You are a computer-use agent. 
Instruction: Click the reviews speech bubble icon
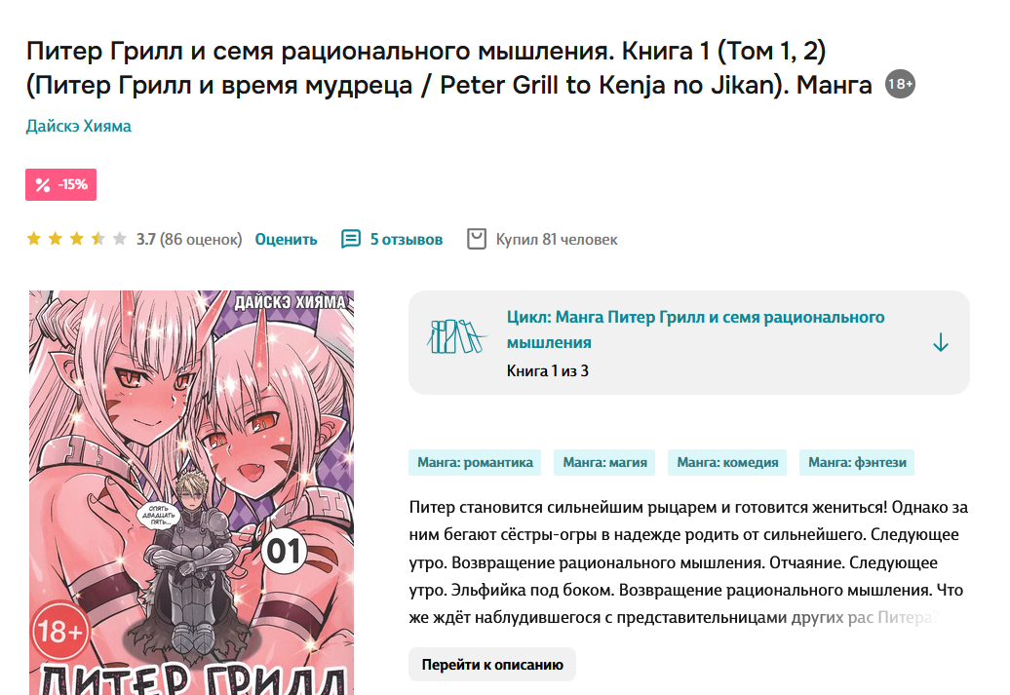point(350,239)
